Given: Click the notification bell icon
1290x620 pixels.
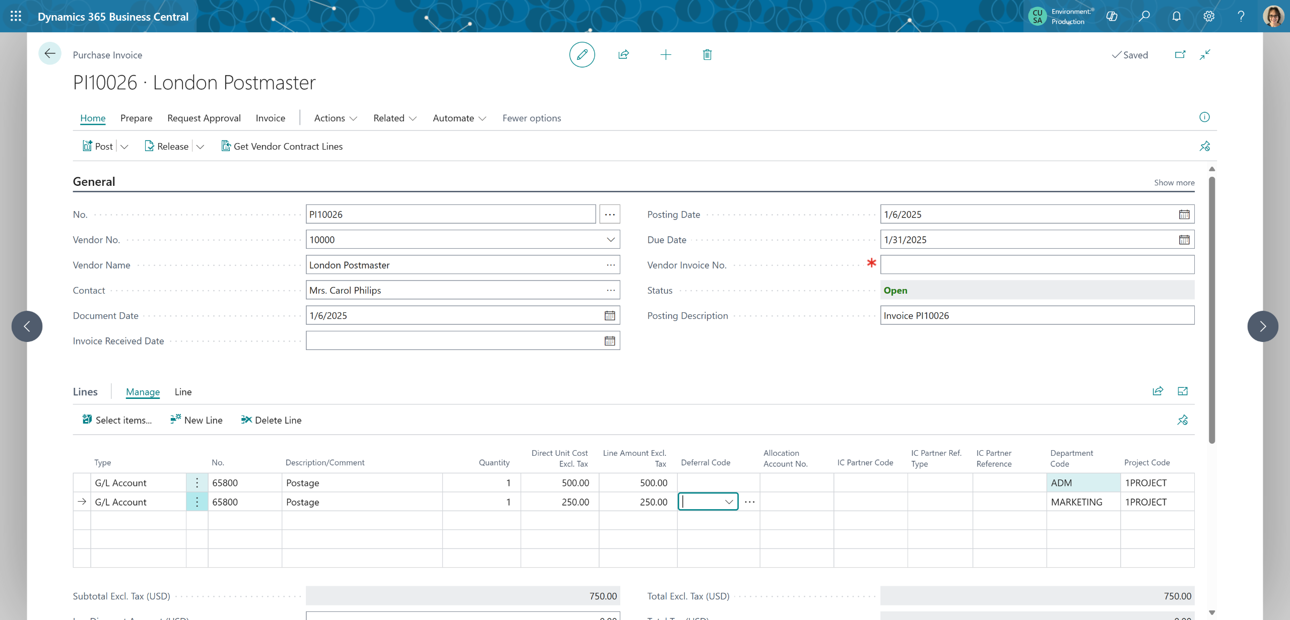Looking at the screenshot, I should tap(1176, 16).
